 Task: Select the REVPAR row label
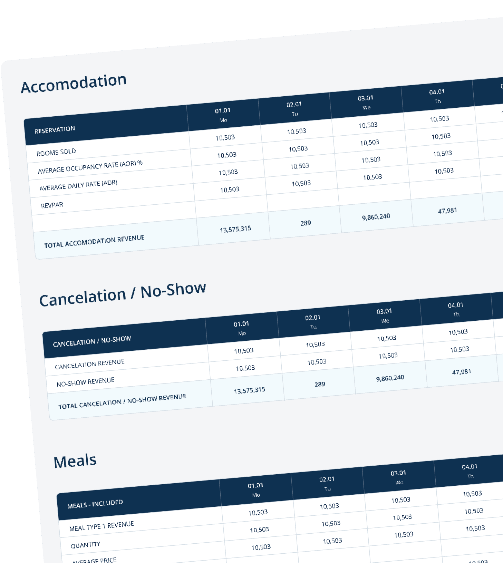[x=52, y=205]
